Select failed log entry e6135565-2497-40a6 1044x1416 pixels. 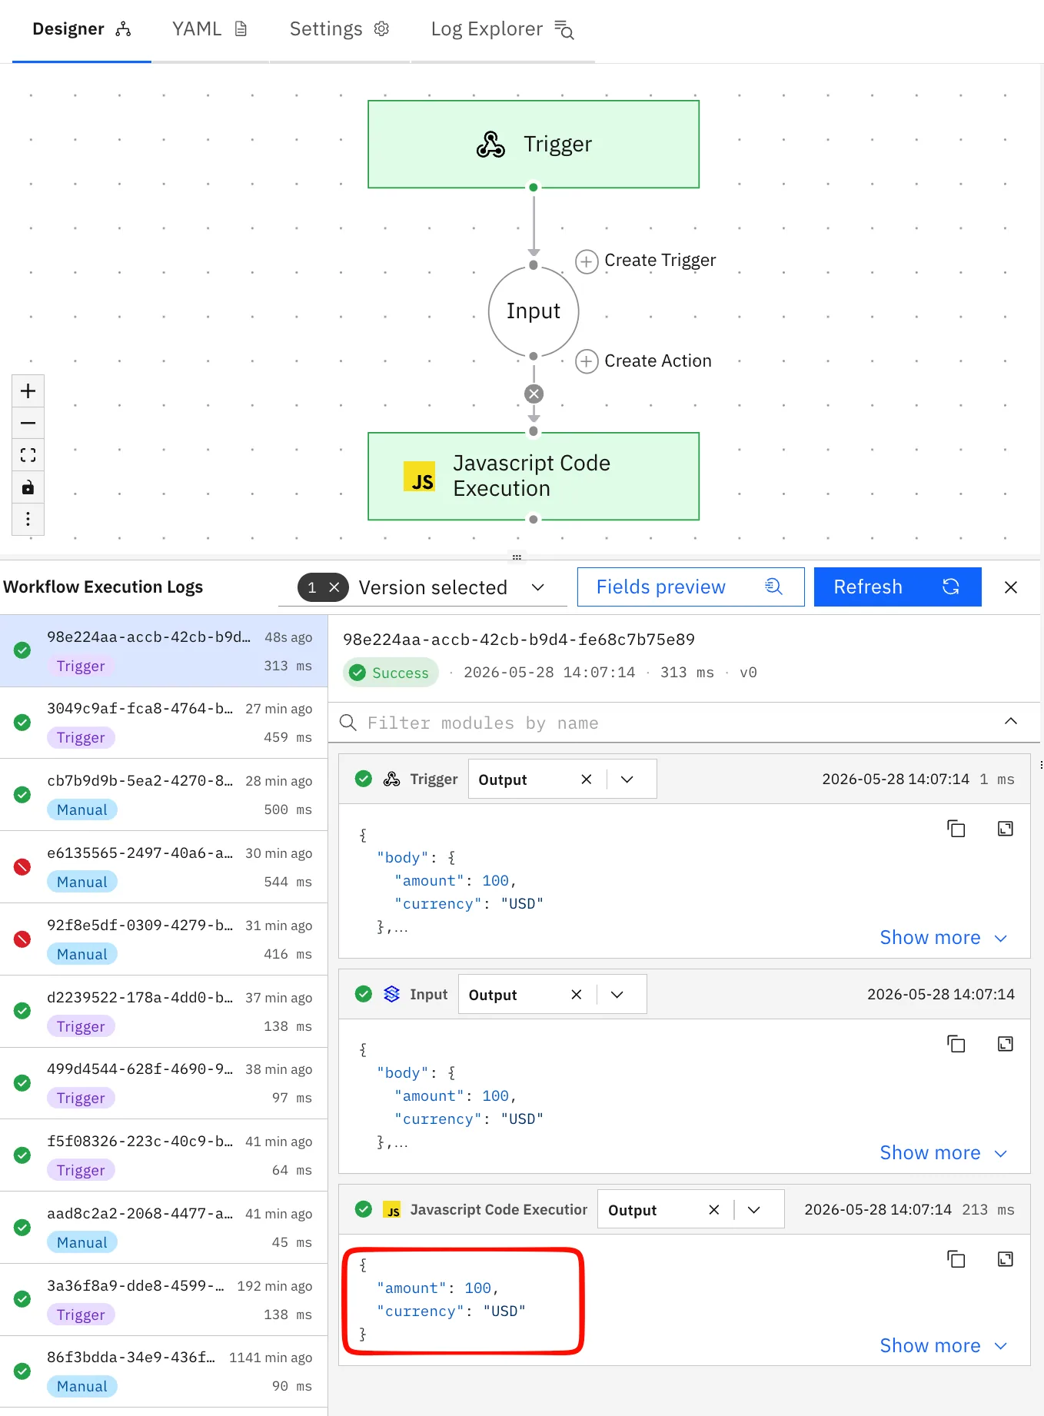(x=164, y=867)
